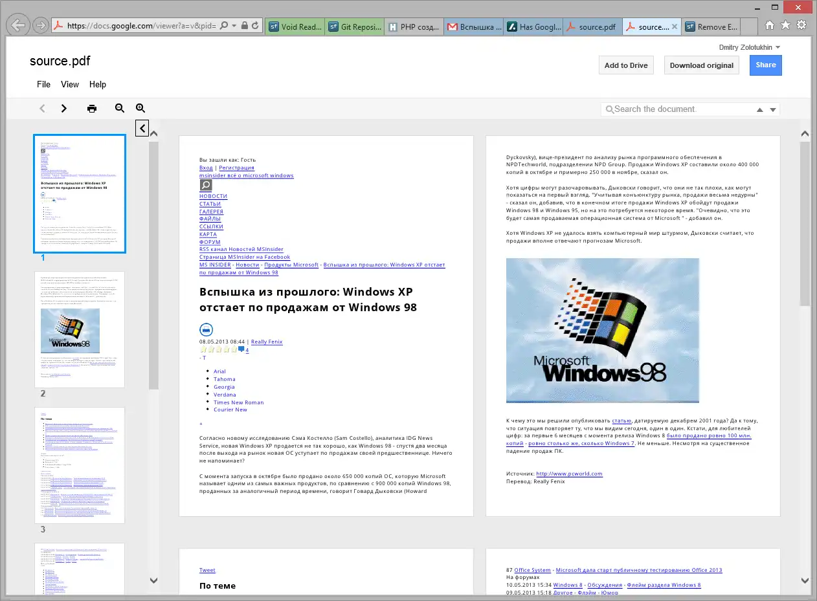Click document scrollbar up arrow
This screenshot has width=817, height=601.
[805, 134]
